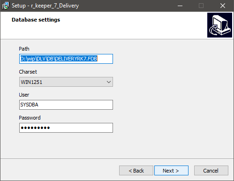
Task: Click the empty space after the Path text
Action: pyautogui.click(x=105, y=59)
